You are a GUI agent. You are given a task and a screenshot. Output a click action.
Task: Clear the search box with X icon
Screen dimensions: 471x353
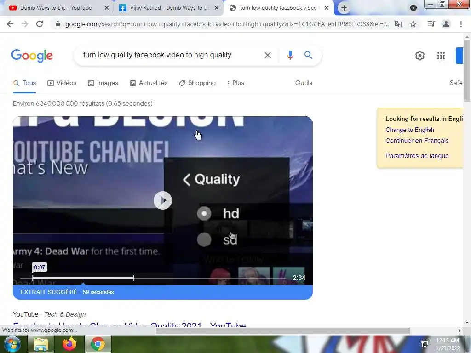click(x=268, y=55)
